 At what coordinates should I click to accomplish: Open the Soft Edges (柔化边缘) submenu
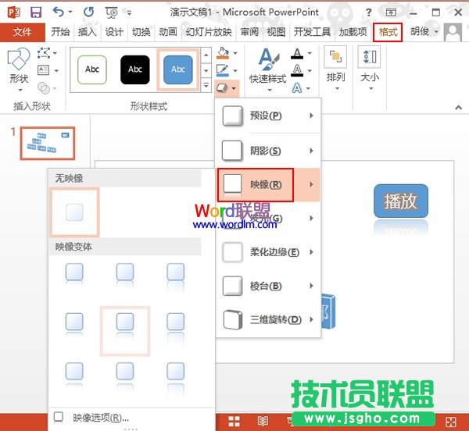[268, 252]
